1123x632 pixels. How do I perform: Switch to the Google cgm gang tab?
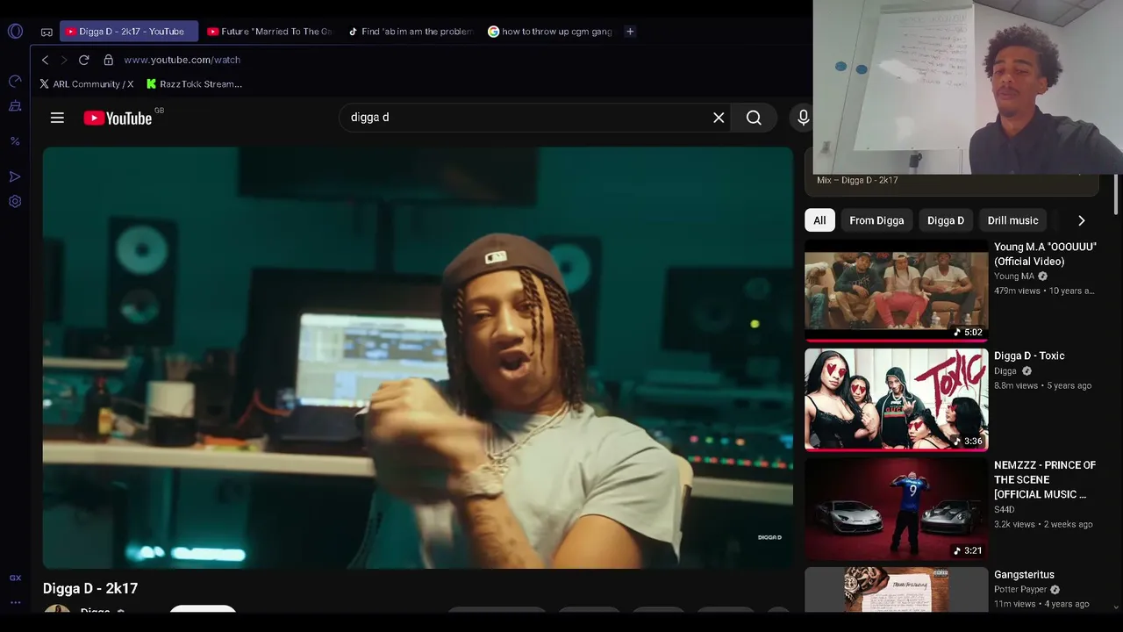551,32
